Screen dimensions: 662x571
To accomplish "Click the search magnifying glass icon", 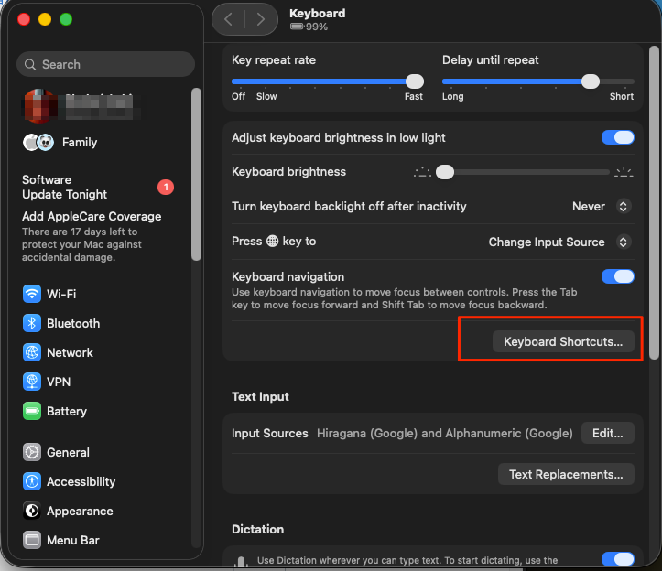I will [30, 65].
